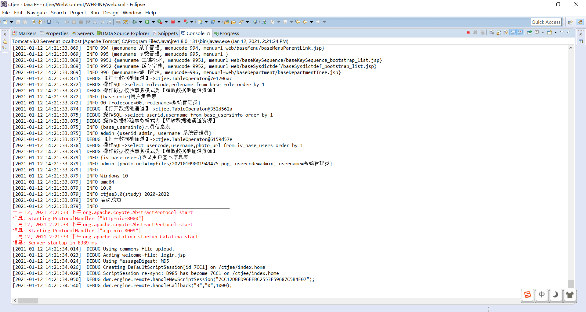Screen dimensions: 586x312
Task: Click the console horizontal scrollbar thumb
Action: pos(28,300)
